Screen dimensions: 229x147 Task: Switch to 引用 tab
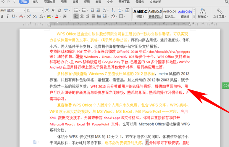tap(64, 2)
